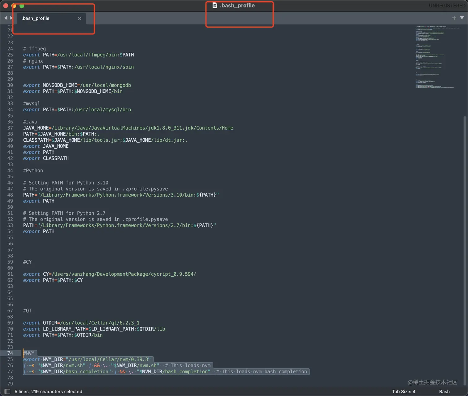
Task: Click the NVM_DIR export line
Action: click(x=87, y=359)
